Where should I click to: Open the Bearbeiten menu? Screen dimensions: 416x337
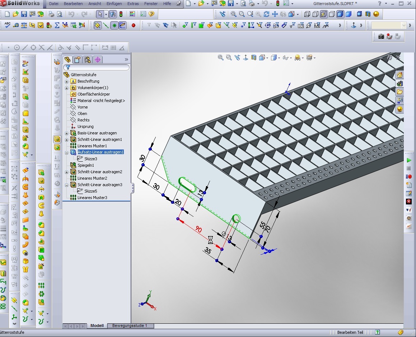click(x=73, y=4)
